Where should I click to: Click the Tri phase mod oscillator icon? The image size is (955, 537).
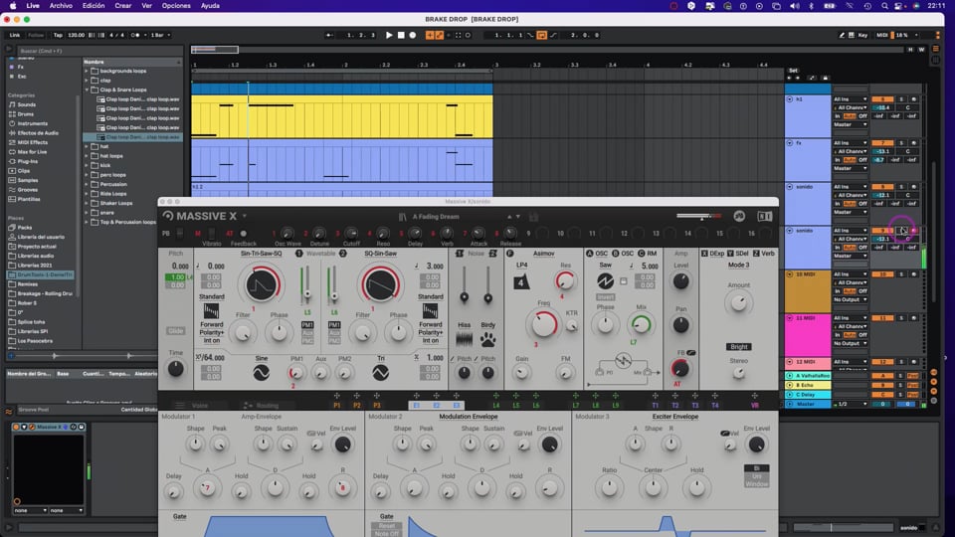click(x=380, y=372)
